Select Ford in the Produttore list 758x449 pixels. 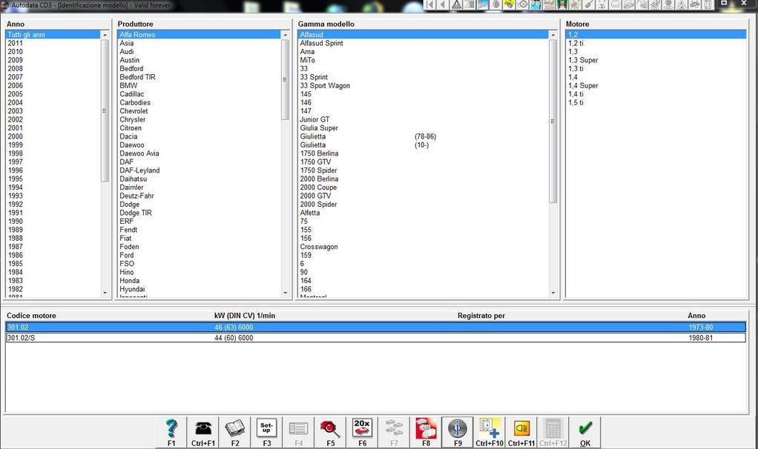[x=200, y=256]
